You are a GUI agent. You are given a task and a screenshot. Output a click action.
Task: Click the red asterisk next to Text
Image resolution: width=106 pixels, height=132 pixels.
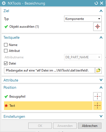6,106
